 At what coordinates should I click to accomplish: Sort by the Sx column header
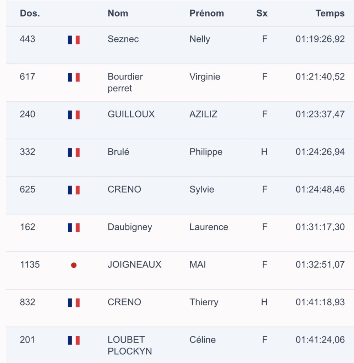click(262, 13)
